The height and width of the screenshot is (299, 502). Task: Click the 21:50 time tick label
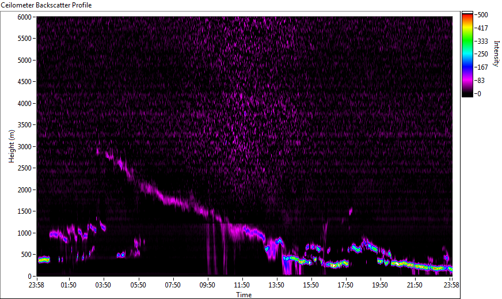pos(414,285)
